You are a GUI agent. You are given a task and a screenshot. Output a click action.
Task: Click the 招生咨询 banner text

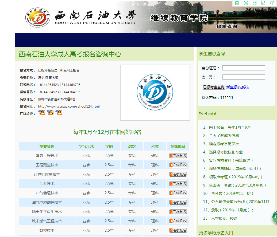pyautogui.click(x=227, y=26)
